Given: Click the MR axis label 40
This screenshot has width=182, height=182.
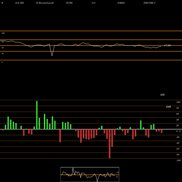Looking at the screenshot, I should (x=178, y=120).
